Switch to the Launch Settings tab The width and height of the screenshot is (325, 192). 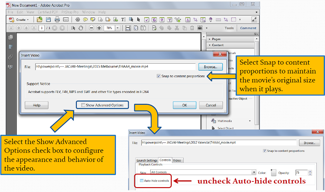[147, 160]
